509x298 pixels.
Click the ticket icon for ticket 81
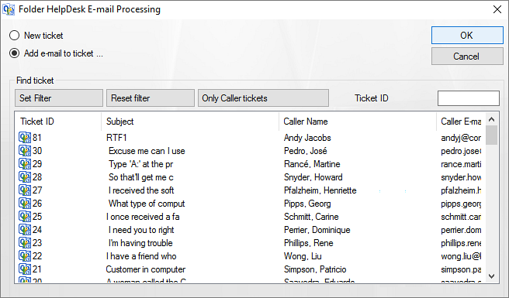coord(25,137)
